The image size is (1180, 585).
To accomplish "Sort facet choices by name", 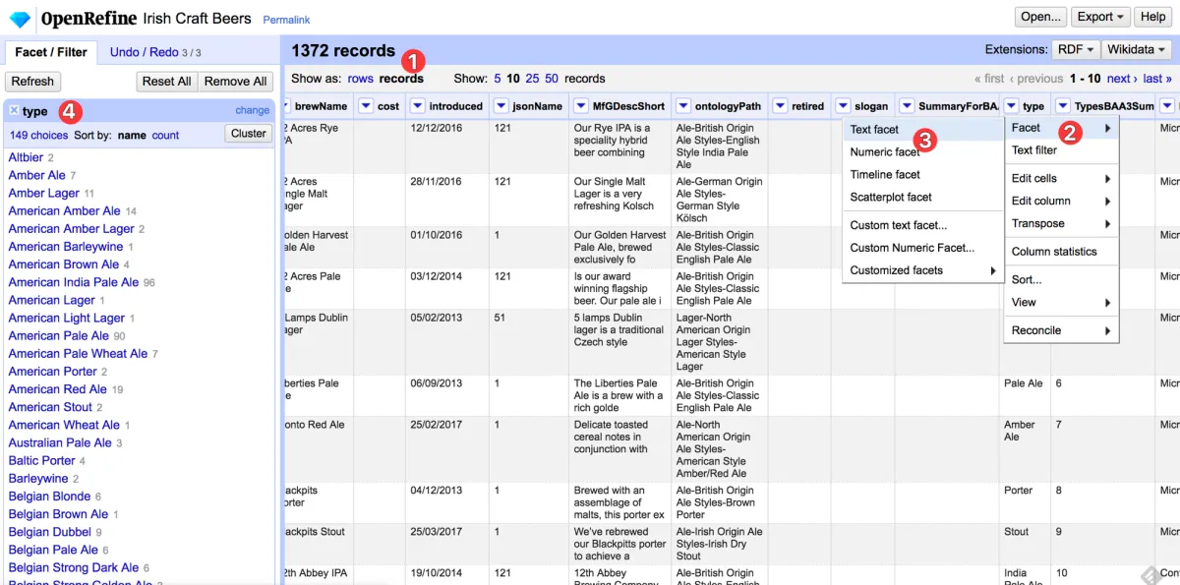I will pyautogui.click(x=132, y=136).
